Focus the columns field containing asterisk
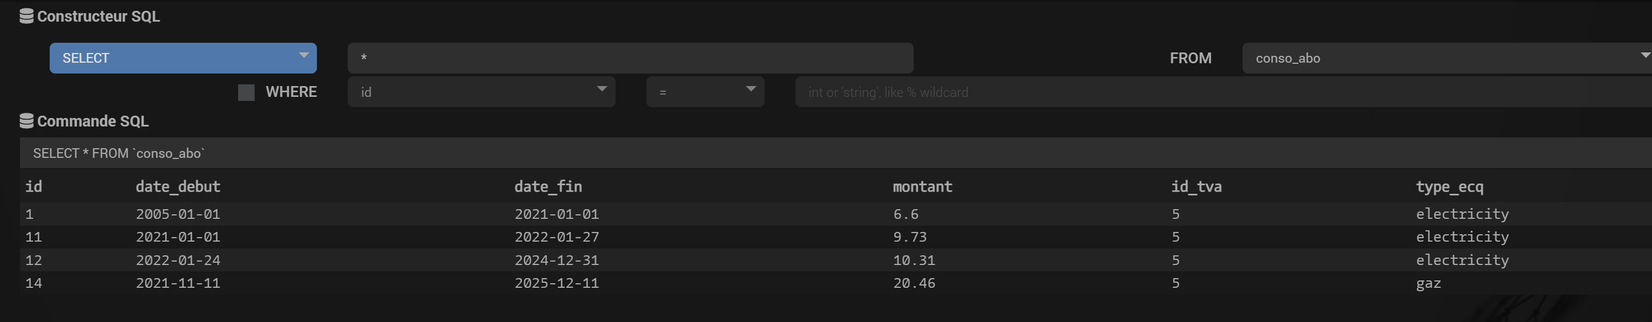 tap(630, 58)
